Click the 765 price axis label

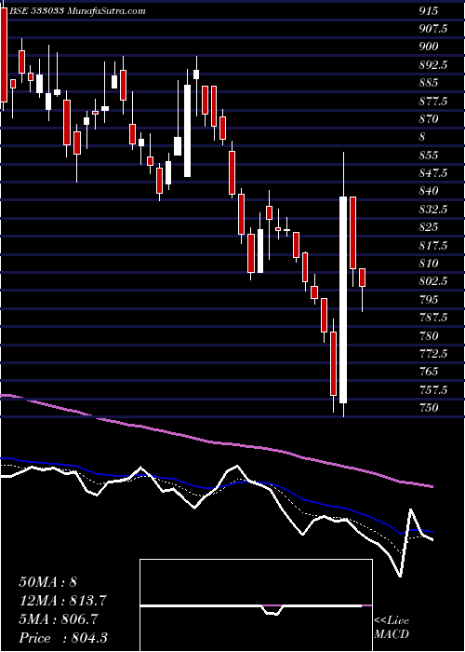point(428,372)
